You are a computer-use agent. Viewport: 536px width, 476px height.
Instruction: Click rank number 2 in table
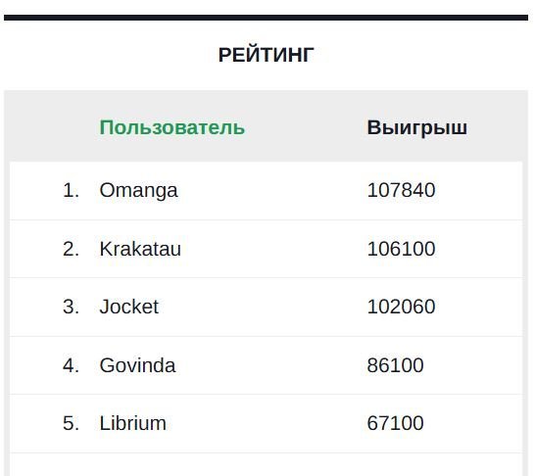pyautogui.click(x=71, y=249)
